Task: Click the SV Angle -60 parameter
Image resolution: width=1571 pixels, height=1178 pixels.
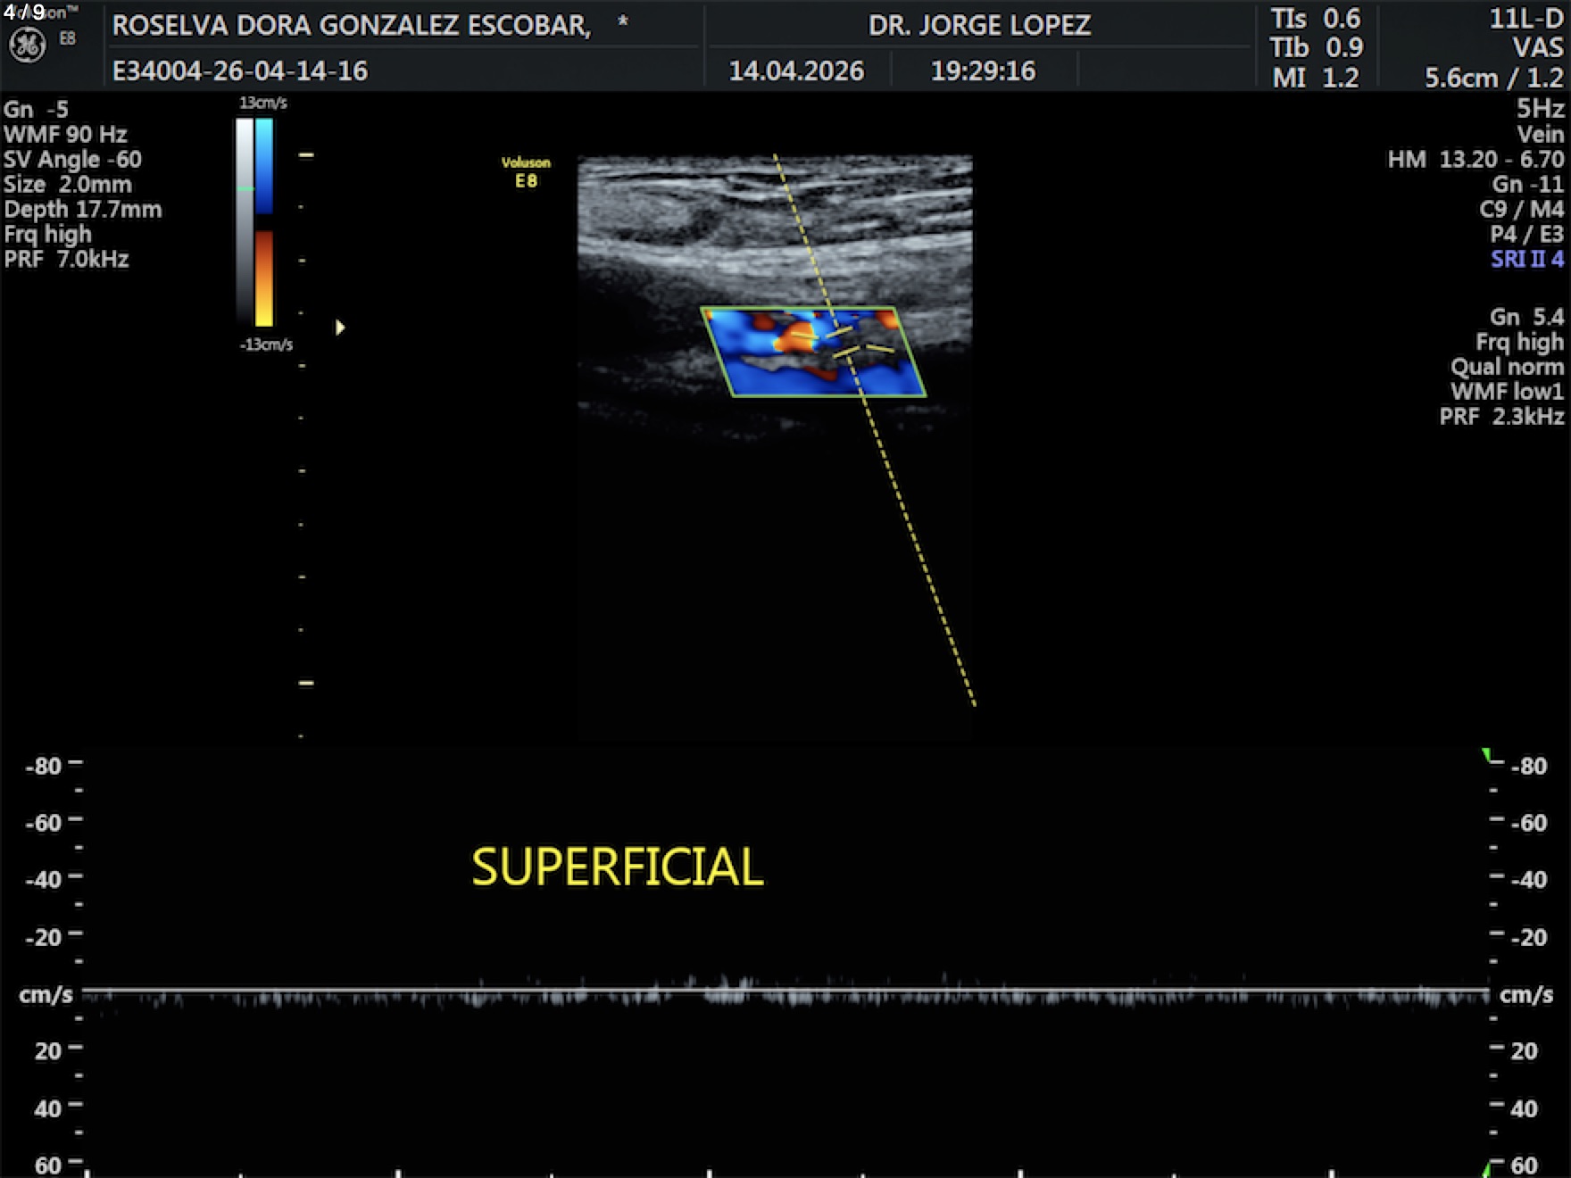Action: 72,160
